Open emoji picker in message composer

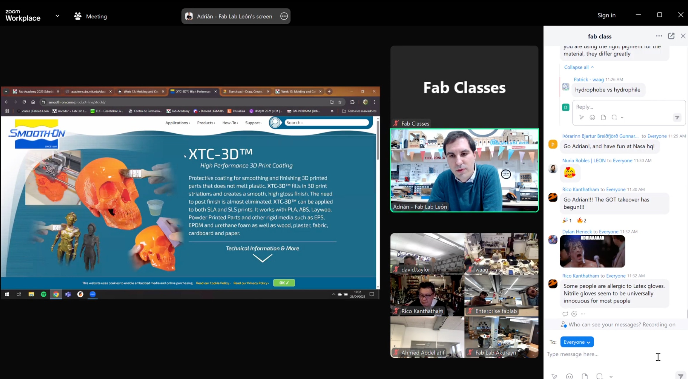(569, 376)
